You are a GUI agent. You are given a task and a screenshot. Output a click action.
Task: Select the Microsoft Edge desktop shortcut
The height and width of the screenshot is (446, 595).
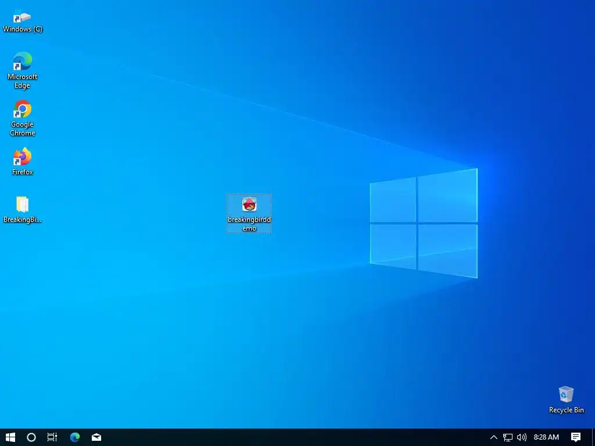[x=23, y=70]
